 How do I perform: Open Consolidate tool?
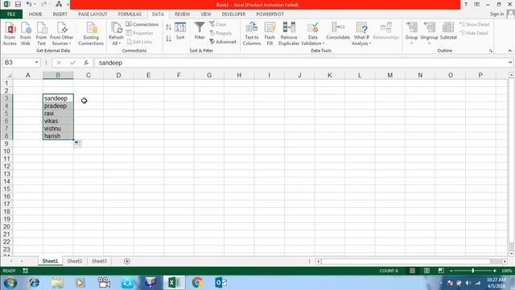click(338, 31)
